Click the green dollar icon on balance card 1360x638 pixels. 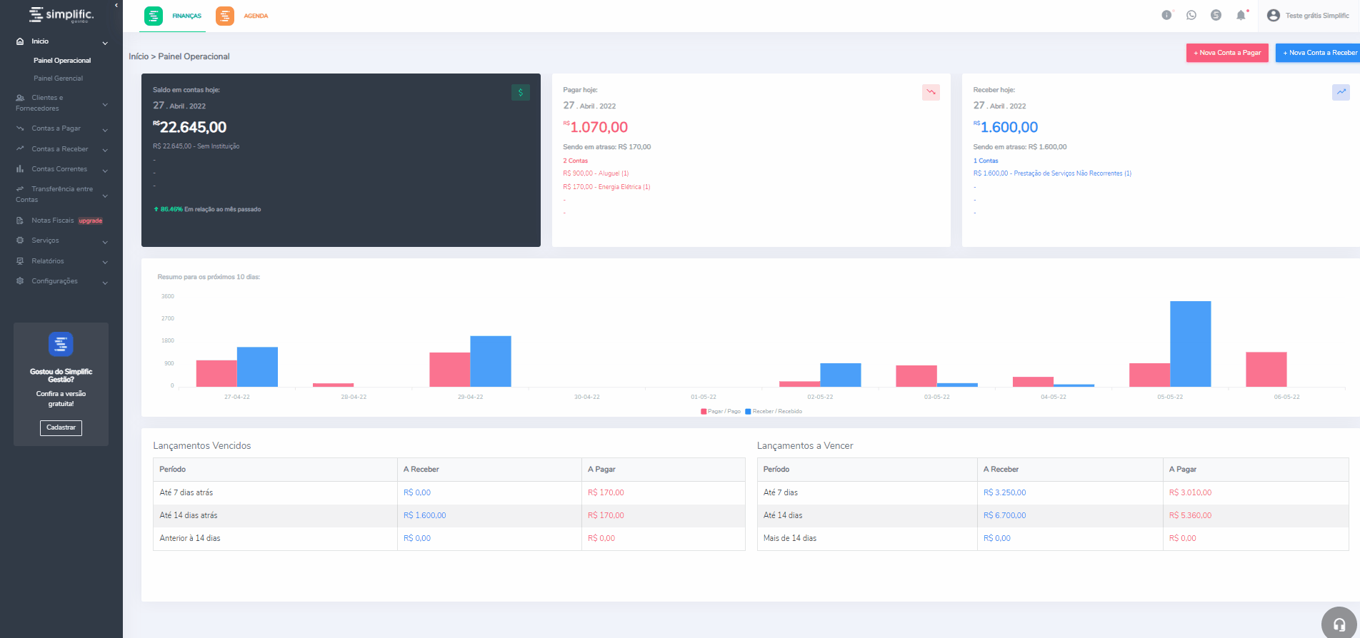pos(520,92)
